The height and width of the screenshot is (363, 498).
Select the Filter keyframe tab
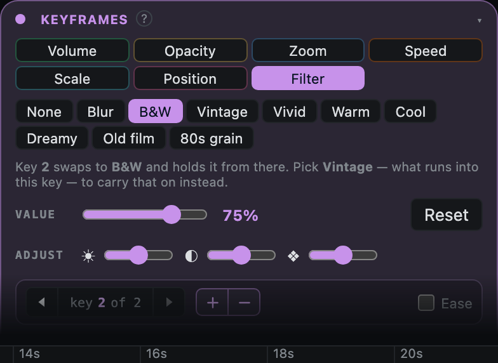pyautogui.click(x=307, y=79)
